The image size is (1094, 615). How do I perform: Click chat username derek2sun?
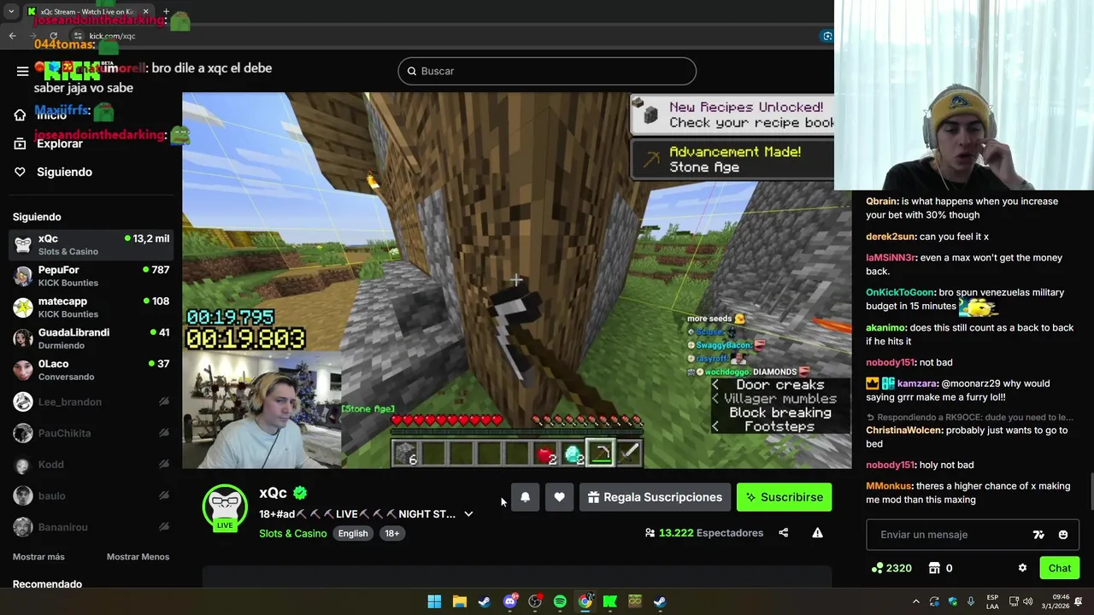(x=891, y=237)
